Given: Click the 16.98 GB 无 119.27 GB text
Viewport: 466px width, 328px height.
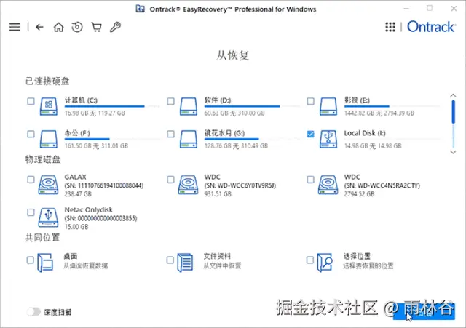Looking at the screenshot, I should coord(95,113).
